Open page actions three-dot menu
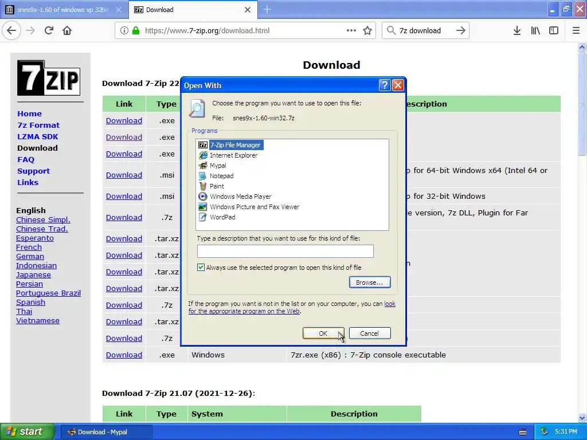 (x=351, y=31)
